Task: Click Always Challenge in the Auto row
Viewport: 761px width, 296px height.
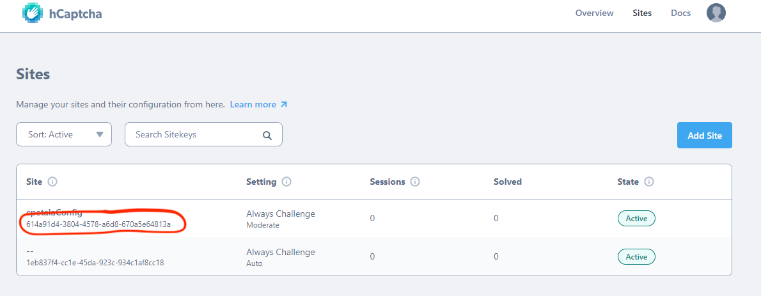Action: [x=281, y=253]
